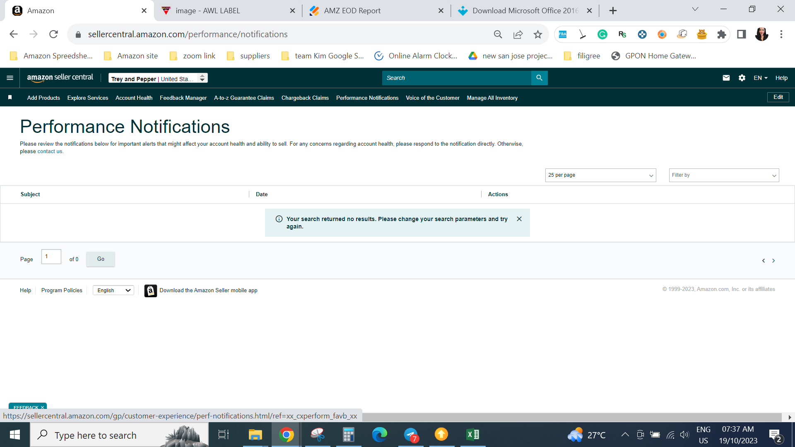
Task: Open Chrome extensions puzzle icon
Action: [x=722, y=34]
